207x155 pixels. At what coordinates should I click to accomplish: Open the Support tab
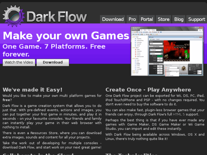click(x=196, y=19)
